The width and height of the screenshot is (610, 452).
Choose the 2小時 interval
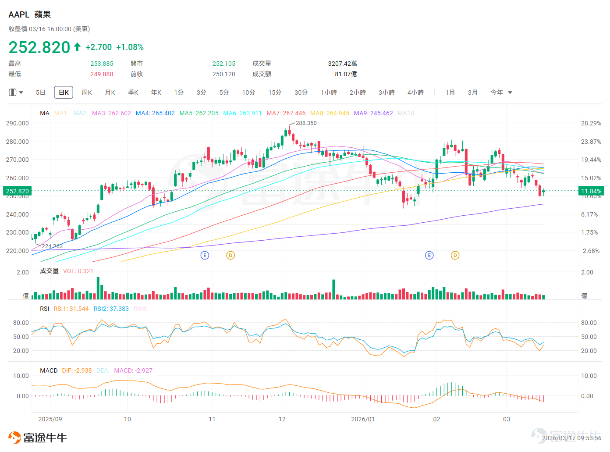[x=358, y=93]
